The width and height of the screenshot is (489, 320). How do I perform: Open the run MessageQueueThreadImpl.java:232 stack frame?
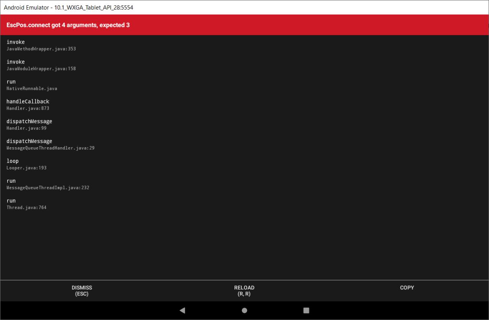[x=244, y=184]
